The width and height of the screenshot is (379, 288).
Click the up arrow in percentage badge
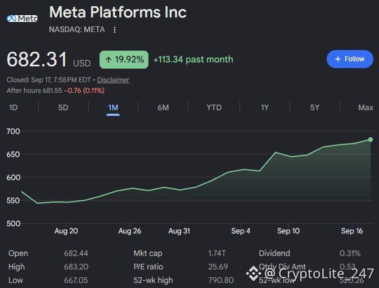coord(109,60)
